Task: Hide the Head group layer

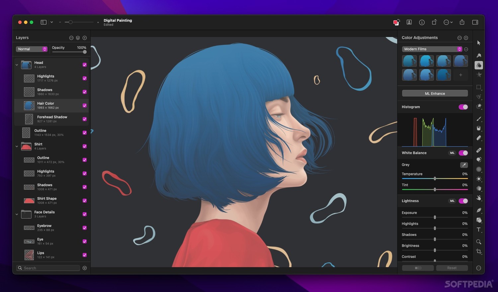Action: click(85, 65)
